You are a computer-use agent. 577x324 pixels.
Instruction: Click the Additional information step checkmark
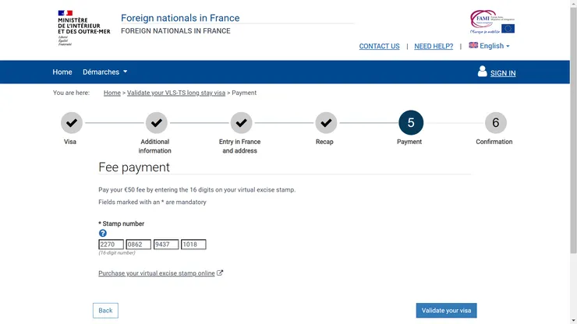pos(156,123)
